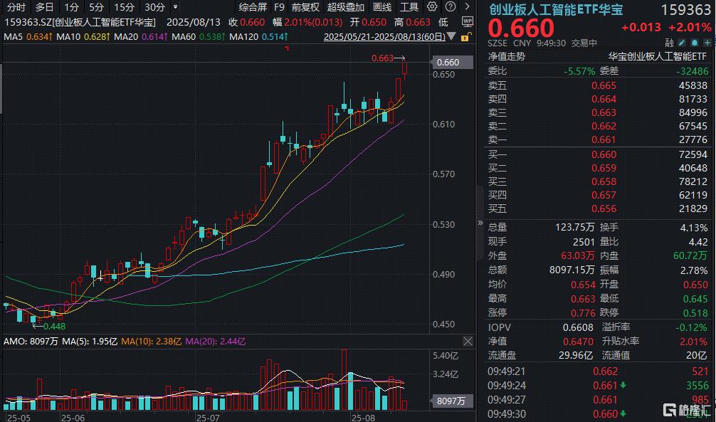
Task: Open the chart settings gear
Action: (x=431, y=7)
